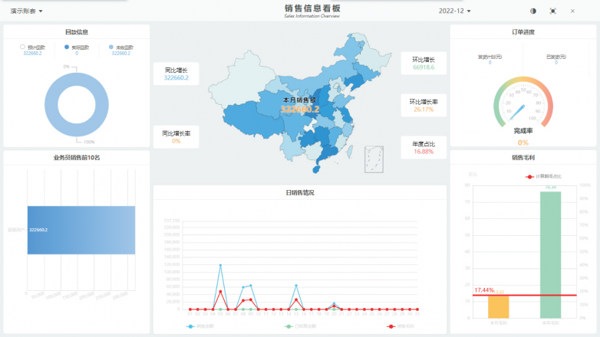Select the 年度占比 16.88% card
The image size is (600, 337).
tap(424, 147)
